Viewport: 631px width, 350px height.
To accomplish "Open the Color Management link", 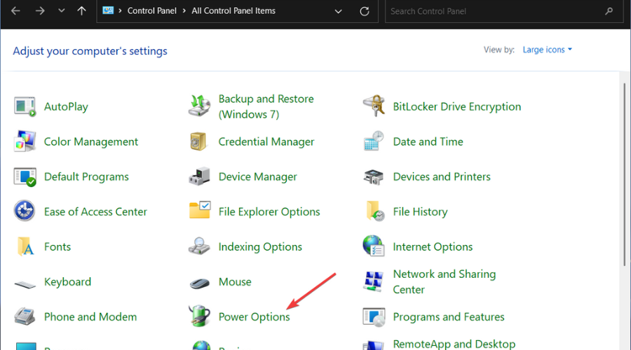I will point(91,141).
